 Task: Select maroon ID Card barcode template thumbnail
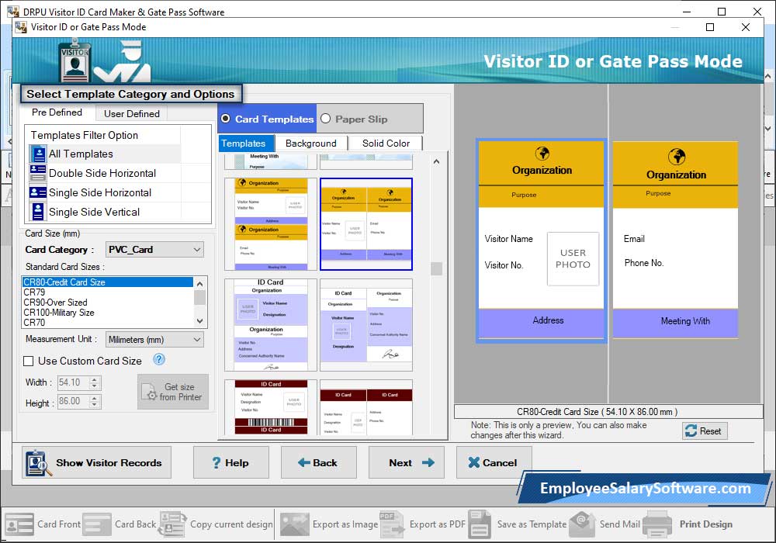[271, 407]
